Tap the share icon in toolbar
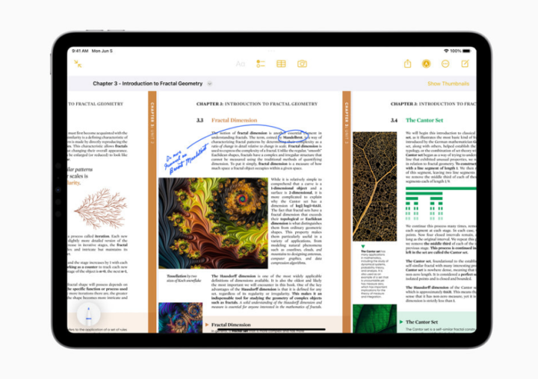 coord(407,63)
